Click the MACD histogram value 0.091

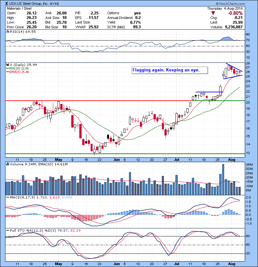(x=67, y=198)
